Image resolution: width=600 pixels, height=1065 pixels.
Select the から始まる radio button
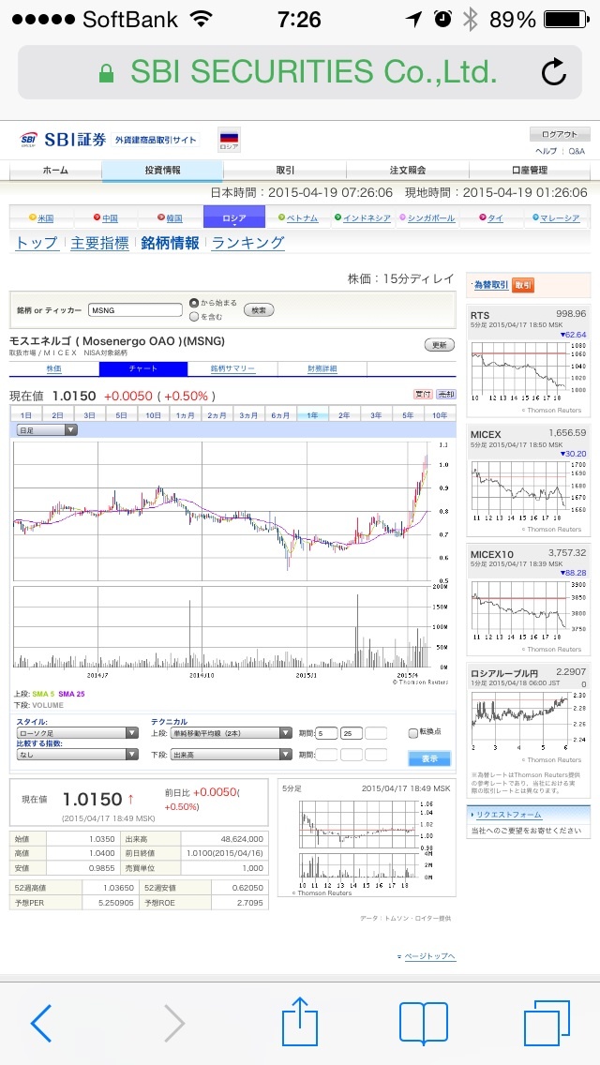(194, 303)
